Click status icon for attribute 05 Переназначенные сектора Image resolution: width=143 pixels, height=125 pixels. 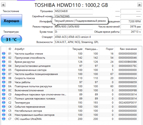pyautogui.click(x=4, y=70)
